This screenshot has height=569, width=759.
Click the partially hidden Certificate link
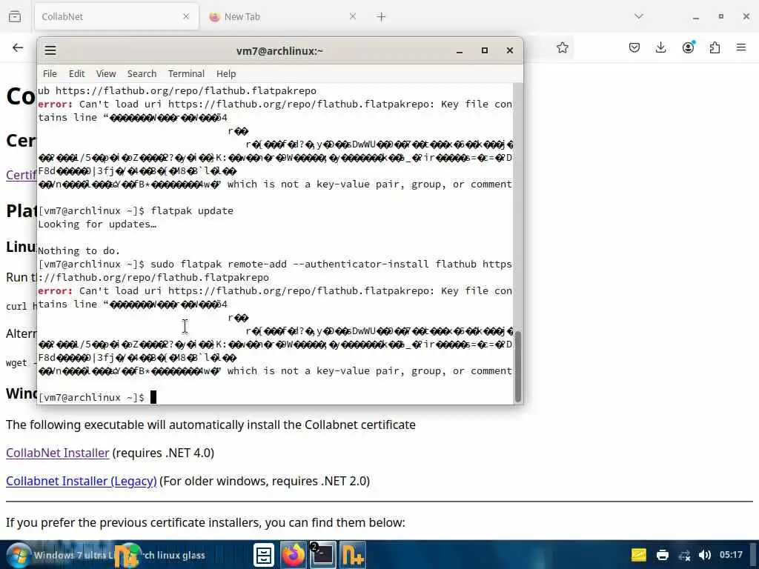pyautogui.click(x=21, y=175)
